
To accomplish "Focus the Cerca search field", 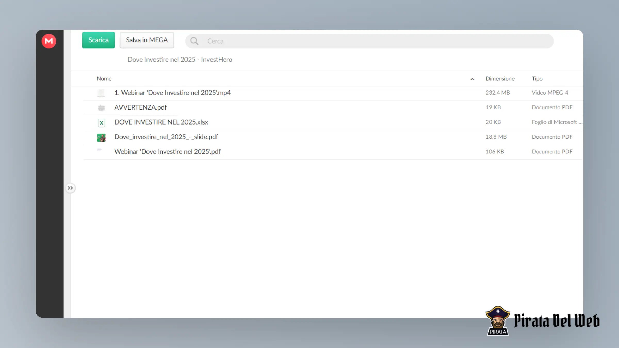I will click(369, 41).
